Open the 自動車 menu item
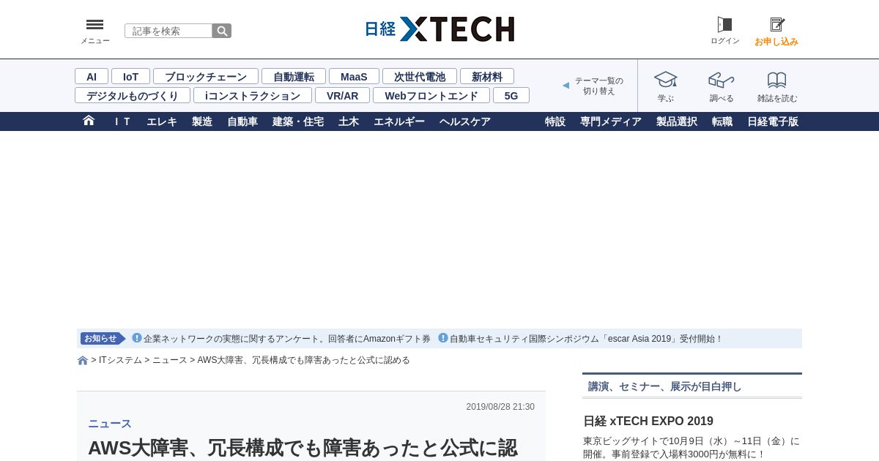The height and width of the screenshot is (461, 879). 242,121
